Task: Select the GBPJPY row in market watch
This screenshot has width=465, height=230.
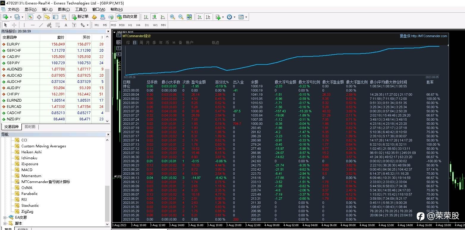Action: click(x=53, y=63)
